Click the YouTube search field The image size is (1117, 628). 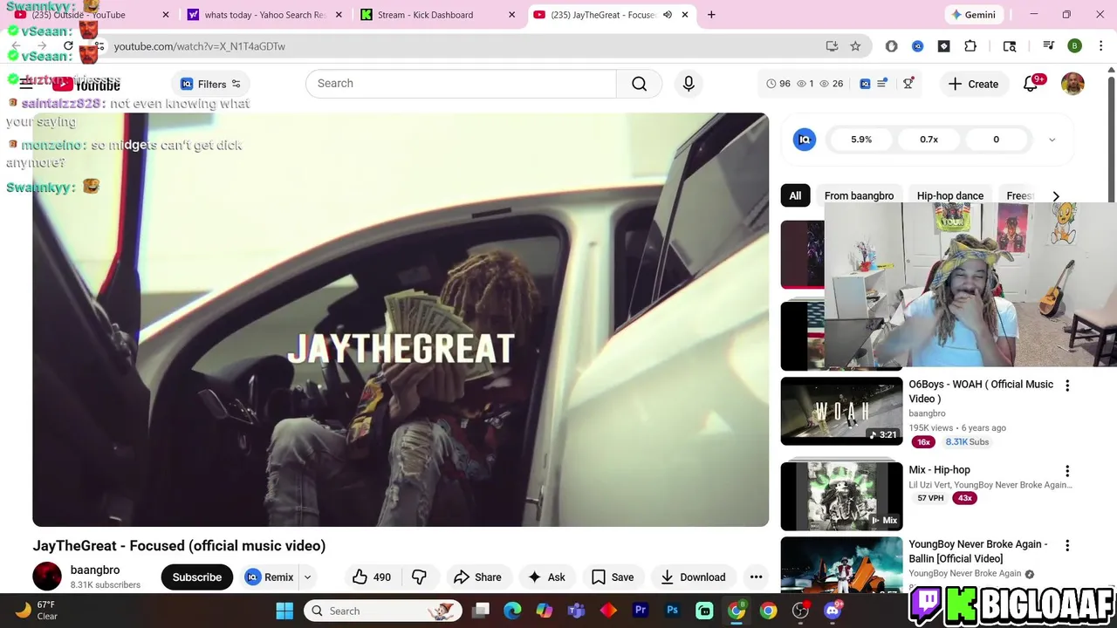(461, 84)
